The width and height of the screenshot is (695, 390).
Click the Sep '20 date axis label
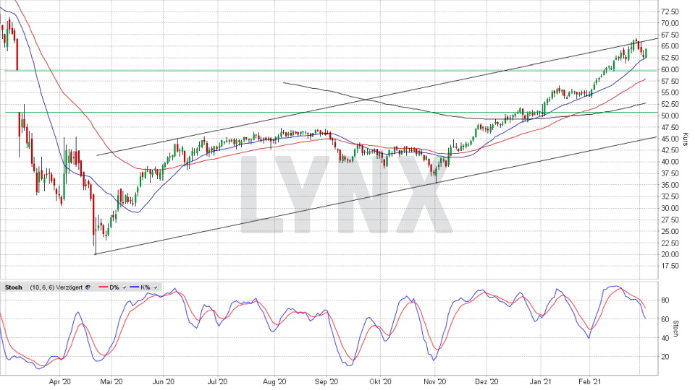pos(327,381)
